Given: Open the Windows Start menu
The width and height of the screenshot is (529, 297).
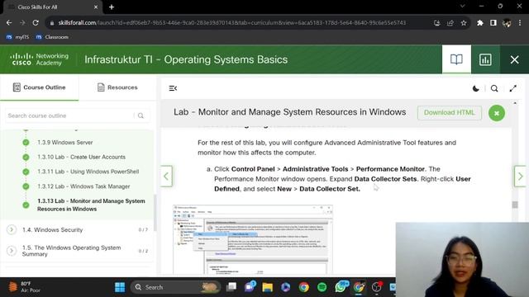Looking at the screenshot, I should tap(120, 287).
